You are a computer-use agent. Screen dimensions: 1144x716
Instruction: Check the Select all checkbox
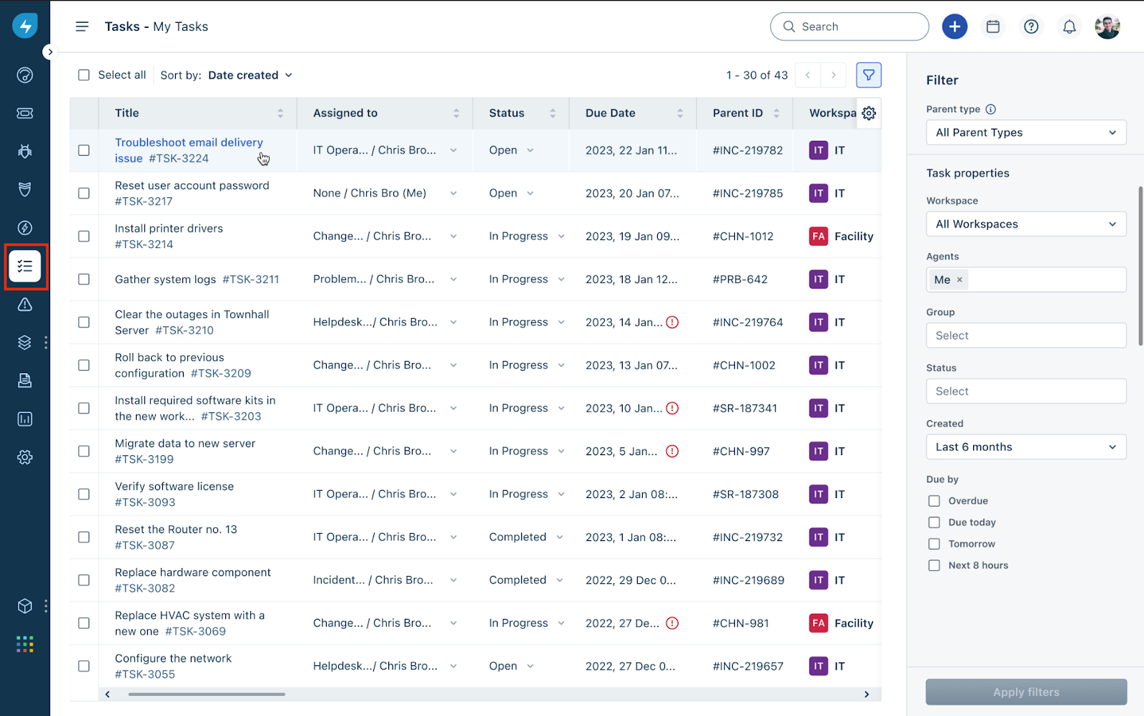click(84, 75)
